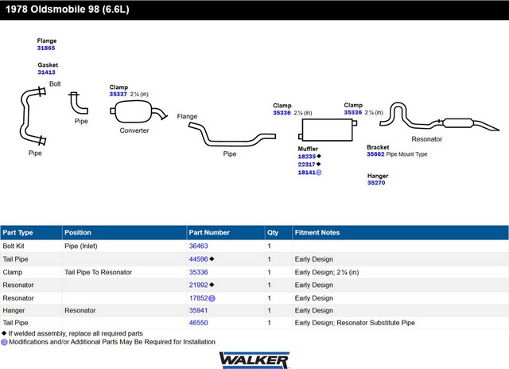Open Bolt Kit part number 36463
Image resolution: width=509 pixels, height=369 pixels.
pos(198,246)
